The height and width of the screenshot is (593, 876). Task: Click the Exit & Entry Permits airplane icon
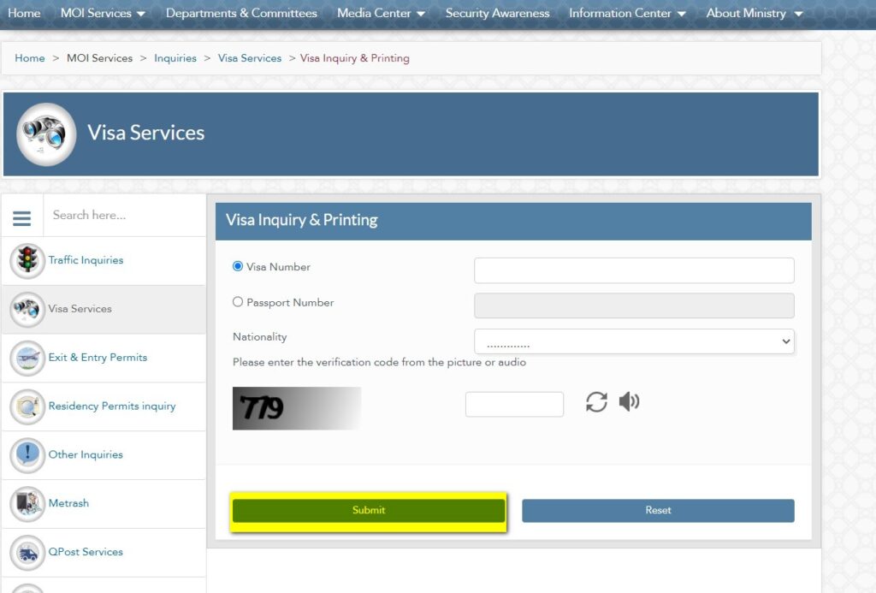(x=27, y=358)
